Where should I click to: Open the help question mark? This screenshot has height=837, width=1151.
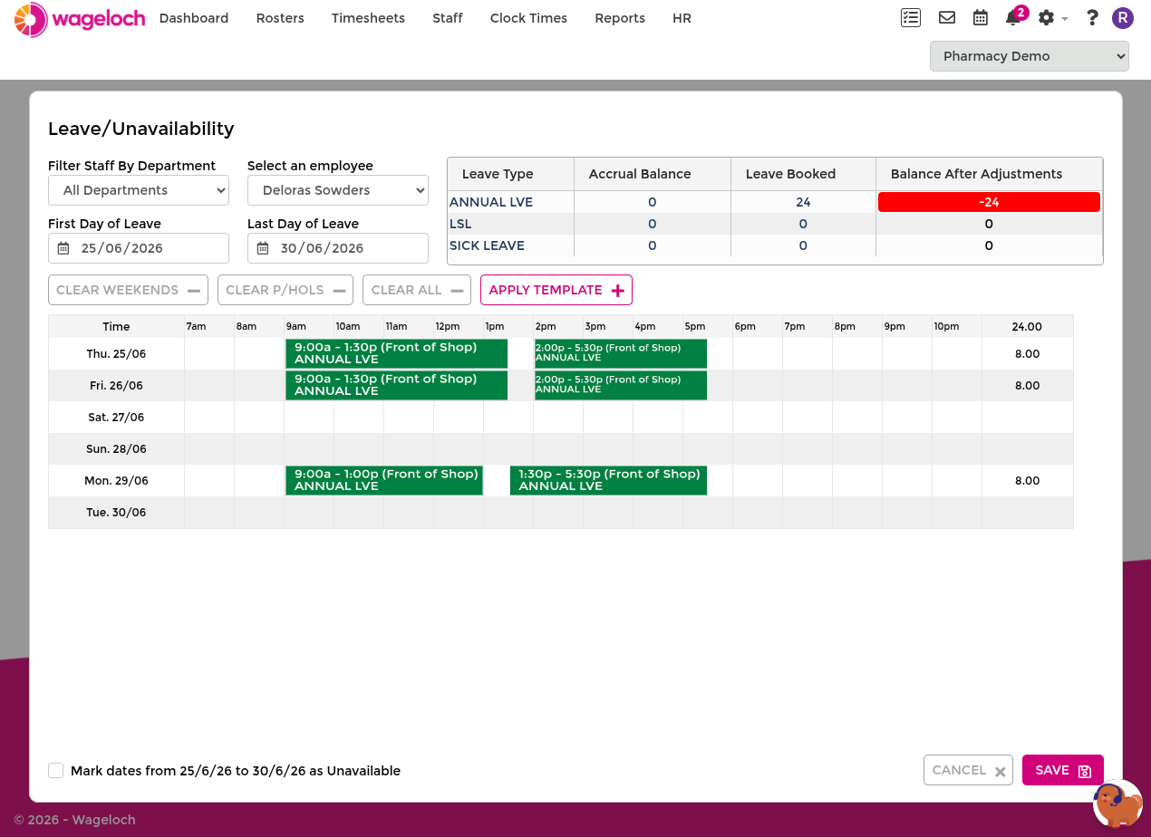(1092, 17)
